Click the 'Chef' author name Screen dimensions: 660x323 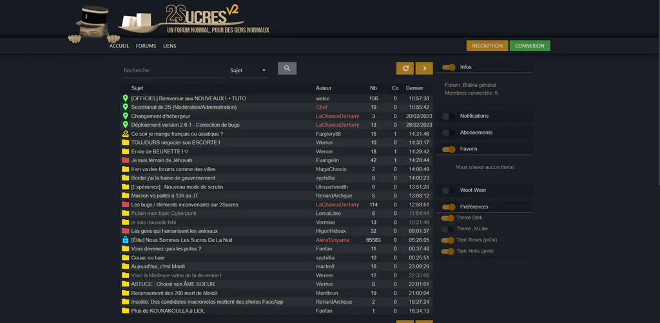pos(322,107)
